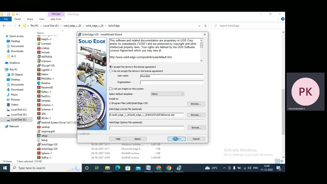The width and height of the screenshot is (327, 184).
Task: Open Pictures folder in navigation pane
Action: pyautogui.click(x=15, y=100)
